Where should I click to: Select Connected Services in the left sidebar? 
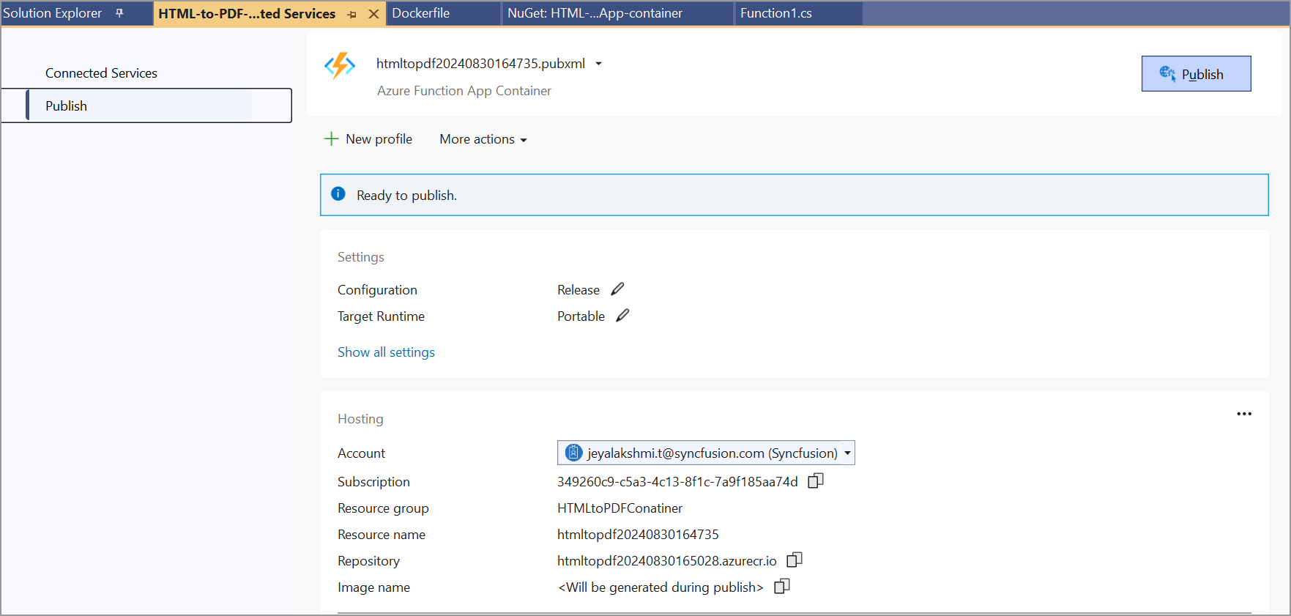[101, 73]
